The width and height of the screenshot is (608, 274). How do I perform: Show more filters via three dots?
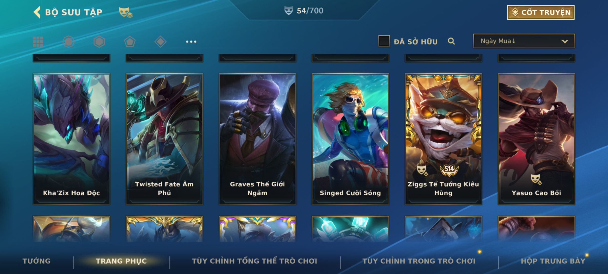191,42
